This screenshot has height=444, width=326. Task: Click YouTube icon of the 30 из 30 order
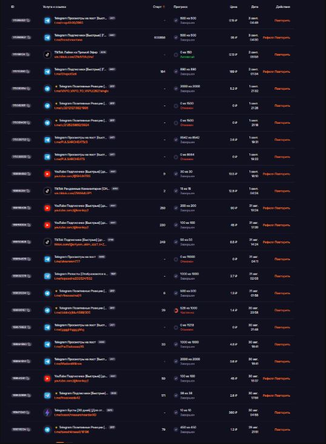(47, 174)
